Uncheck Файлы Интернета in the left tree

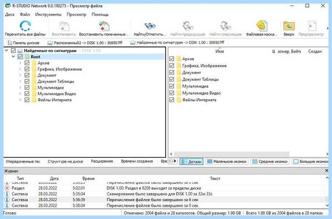coord(27,100)
